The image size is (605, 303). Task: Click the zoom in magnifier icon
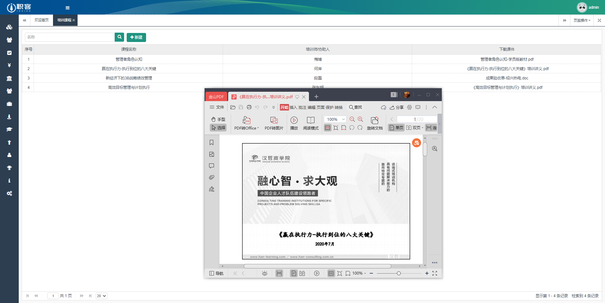pos(360,119)
